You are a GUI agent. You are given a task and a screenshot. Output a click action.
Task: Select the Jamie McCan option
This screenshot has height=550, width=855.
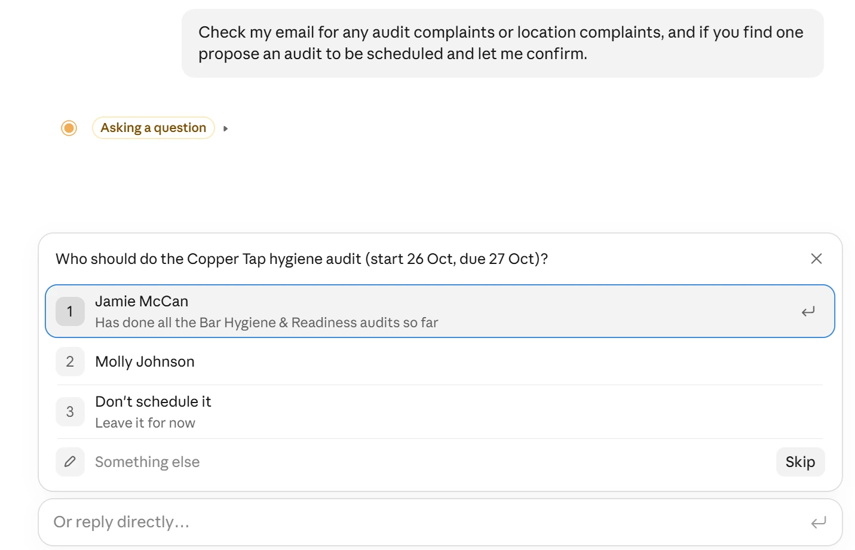click(x=440, y=311)
